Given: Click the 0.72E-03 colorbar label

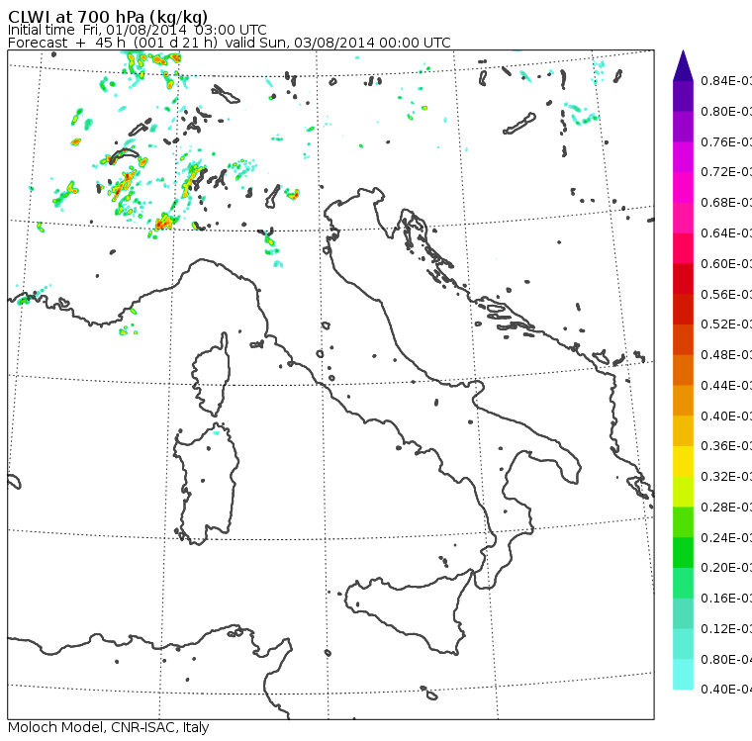Looking at the screenshot, I should (x=726, y=172).
